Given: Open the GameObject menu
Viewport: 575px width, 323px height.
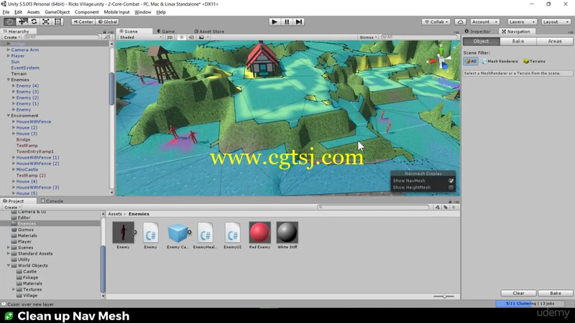Looking at the screenshot, I should point(57,12).
